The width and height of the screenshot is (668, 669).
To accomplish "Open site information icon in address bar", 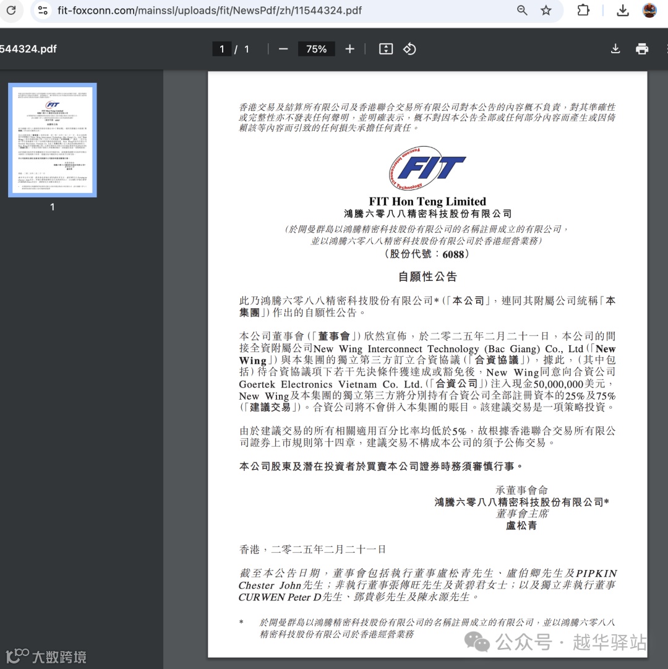I will [x=43, y=11].
